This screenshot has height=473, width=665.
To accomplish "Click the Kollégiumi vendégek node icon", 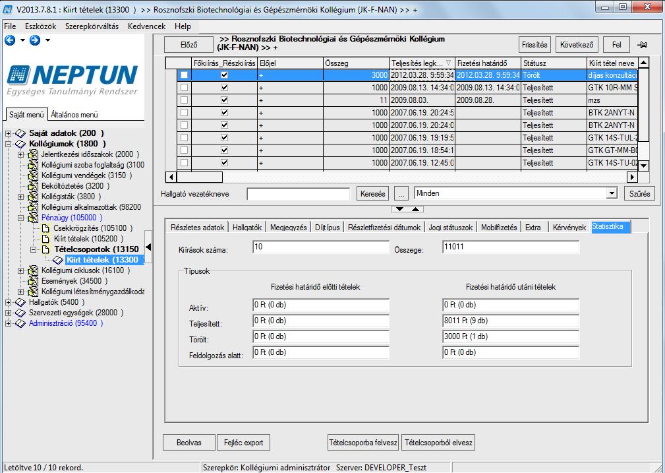I will click(x=33, y=175).
